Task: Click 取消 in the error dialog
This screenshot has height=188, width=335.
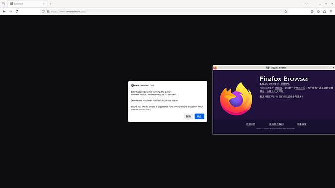Action: point(188,116)
